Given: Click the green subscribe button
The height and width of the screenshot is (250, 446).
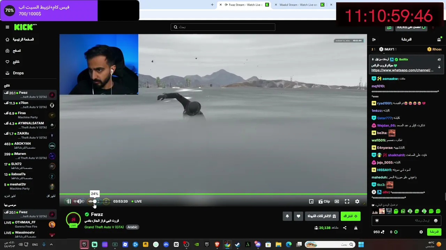Looking at the screenshot, I should [350, 216].
